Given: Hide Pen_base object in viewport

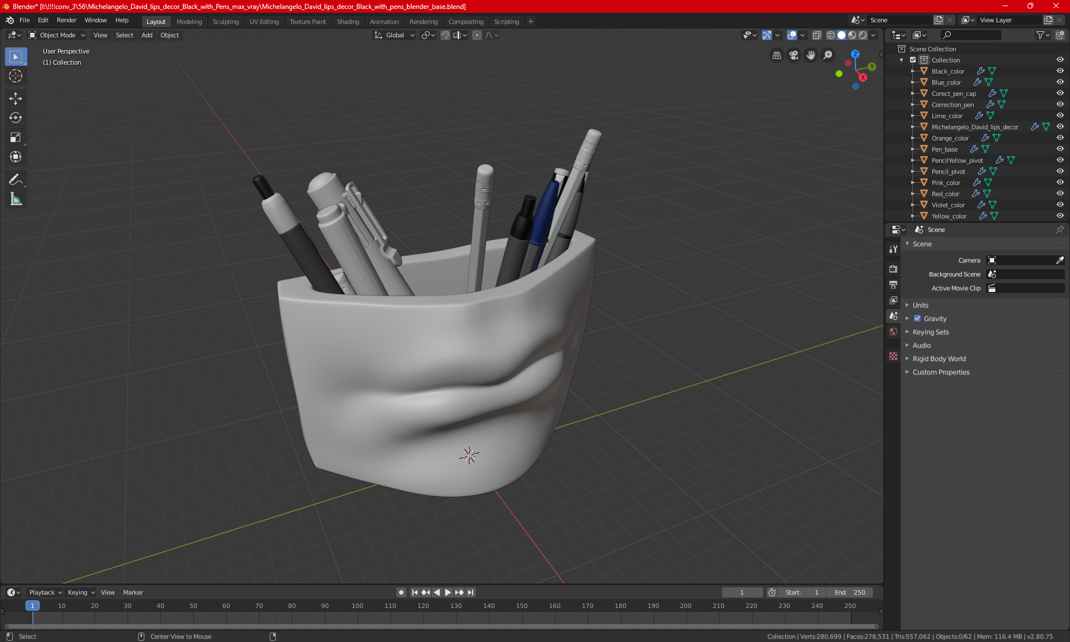Looking at the screenshot, I should click(1060, 149).
